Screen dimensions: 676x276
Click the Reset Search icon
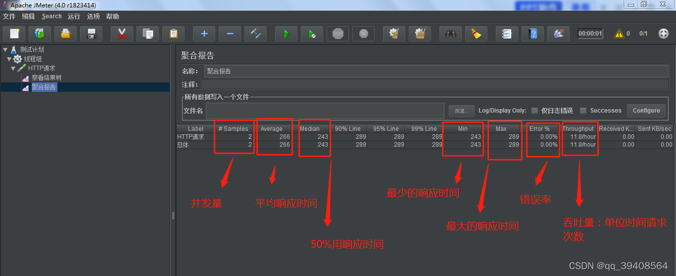[476, 34]
